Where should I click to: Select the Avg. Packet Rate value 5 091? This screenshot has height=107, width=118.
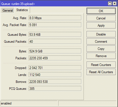pyautogui.click(x=55, y=25)
